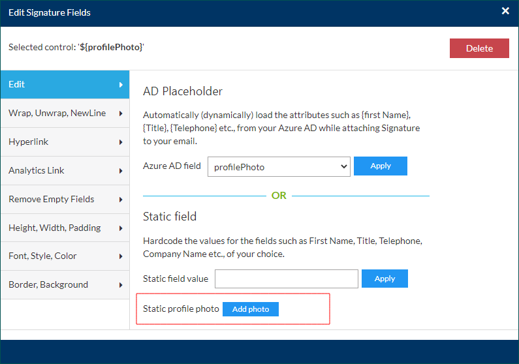Click the arrow icon beside Font, Style, Color
Screen dimensions: 519x364
(x=121, y=256)
